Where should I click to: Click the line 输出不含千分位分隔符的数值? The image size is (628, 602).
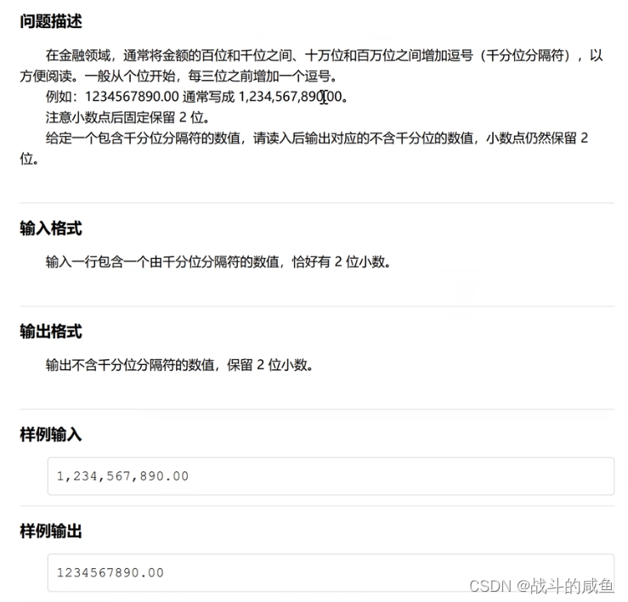179,365
